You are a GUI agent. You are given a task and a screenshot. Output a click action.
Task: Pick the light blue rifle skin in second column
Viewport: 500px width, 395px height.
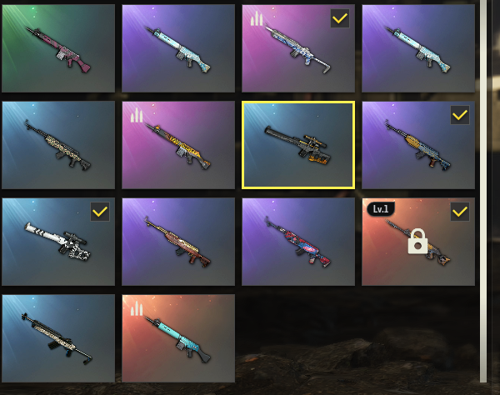(x=178, y=48)
